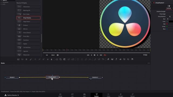Screen dimensions: 173x97
Task: Expand the Color disclosure arrow in Inspector
Action: point(167,22)
